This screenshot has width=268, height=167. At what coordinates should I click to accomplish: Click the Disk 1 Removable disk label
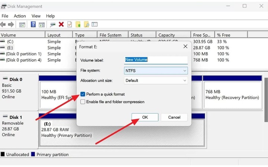tap(19, 130)
